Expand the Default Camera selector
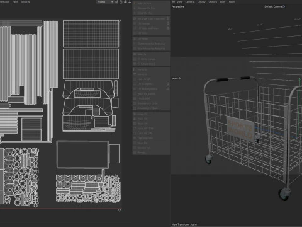 [x=274, y=6]
